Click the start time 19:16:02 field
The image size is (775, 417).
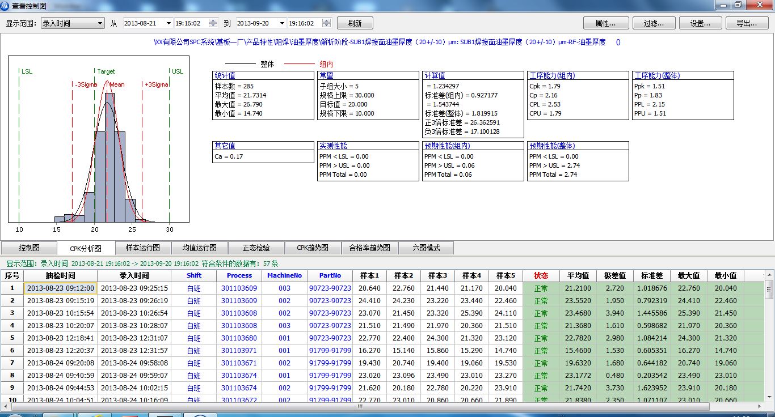point(191,23)
